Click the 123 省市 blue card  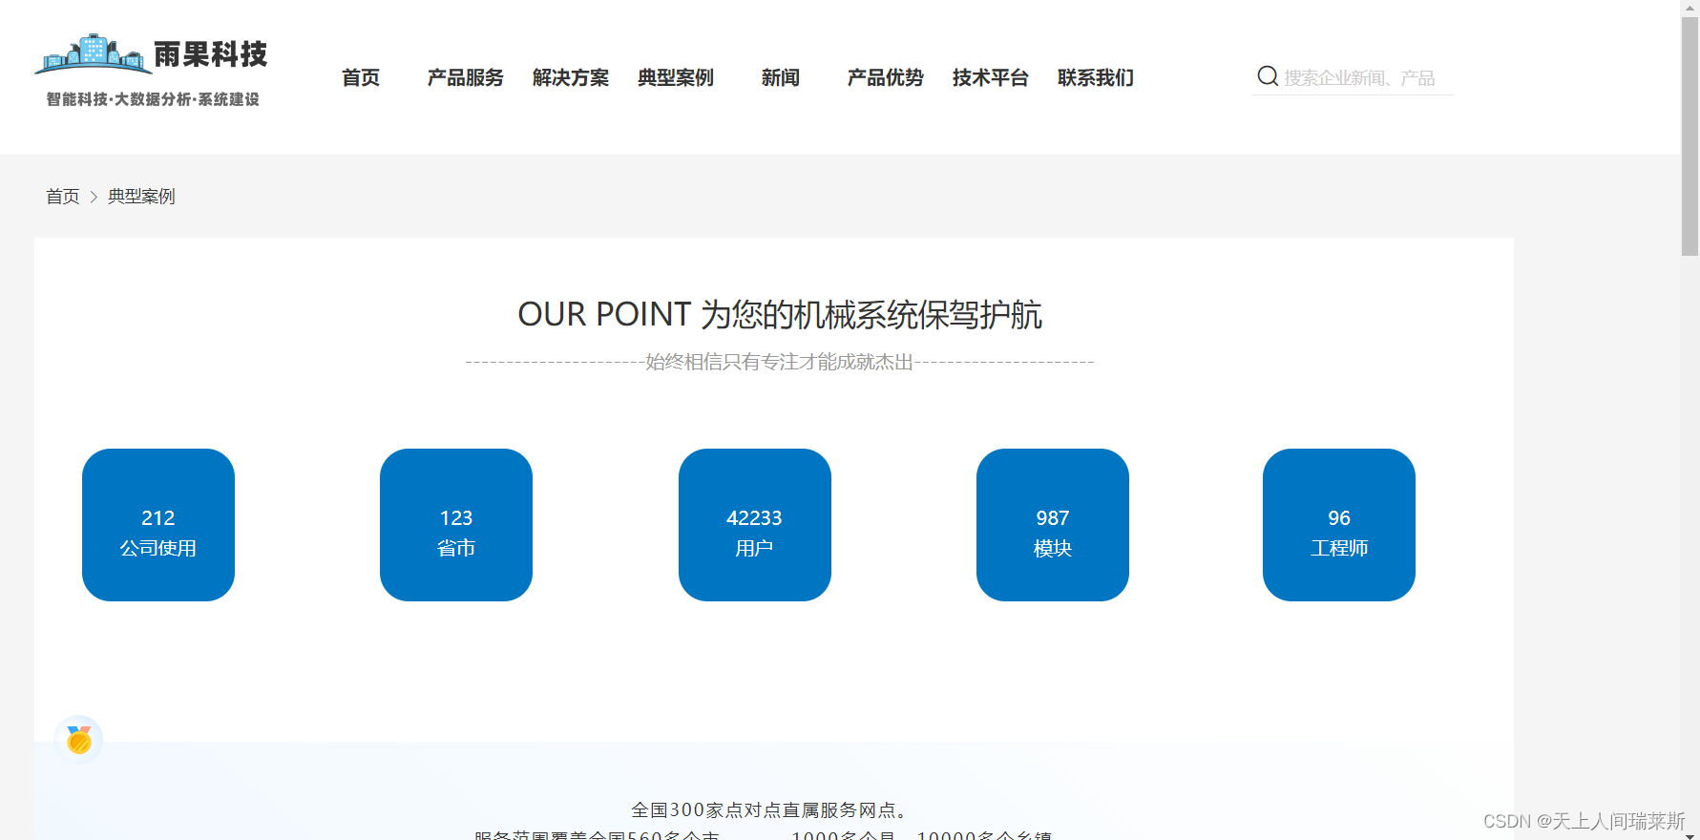456,525
